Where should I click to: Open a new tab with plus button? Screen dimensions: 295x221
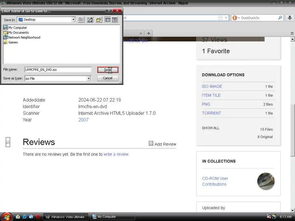149,33
